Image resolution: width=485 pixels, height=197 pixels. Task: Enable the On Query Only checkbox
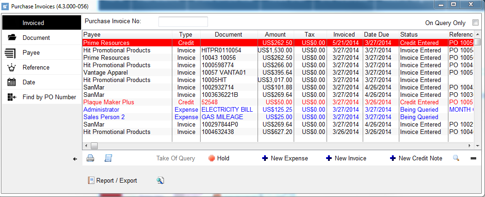coord(475,22)
